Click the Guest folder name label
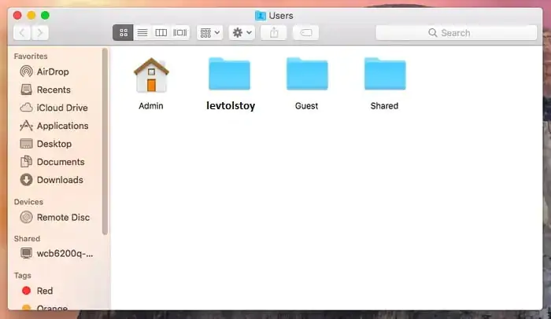The height and width of the screenshot is (319, 551). (x=306, y=105)
